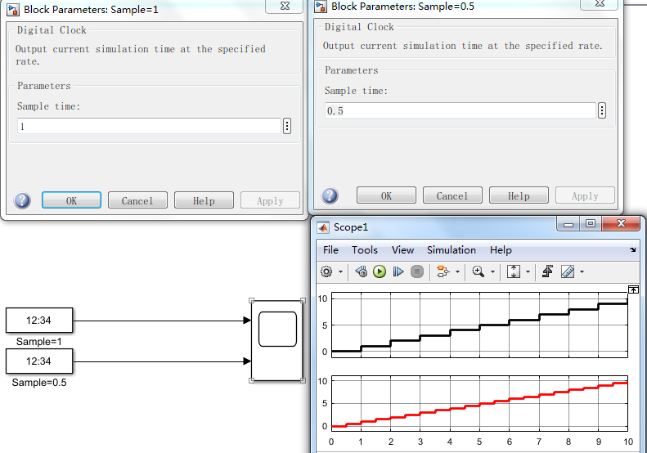Screen dimensions: 647x453
Task: Select the Digital Clock block labeled Sample=0.5
Action: [x=39, y=361]
